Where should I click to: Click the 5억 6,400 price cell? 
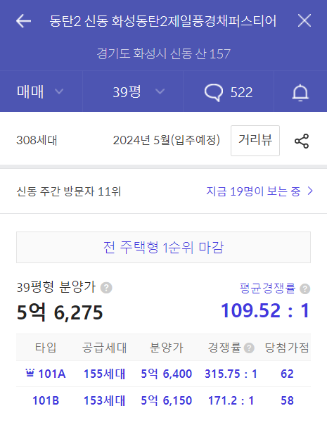(167, 374)
